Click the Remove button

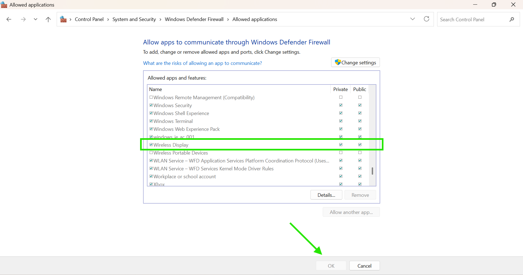click(360, 195)
